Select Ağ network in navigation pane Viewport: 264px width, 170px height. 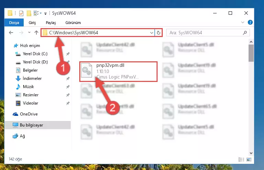coord(19,136)
